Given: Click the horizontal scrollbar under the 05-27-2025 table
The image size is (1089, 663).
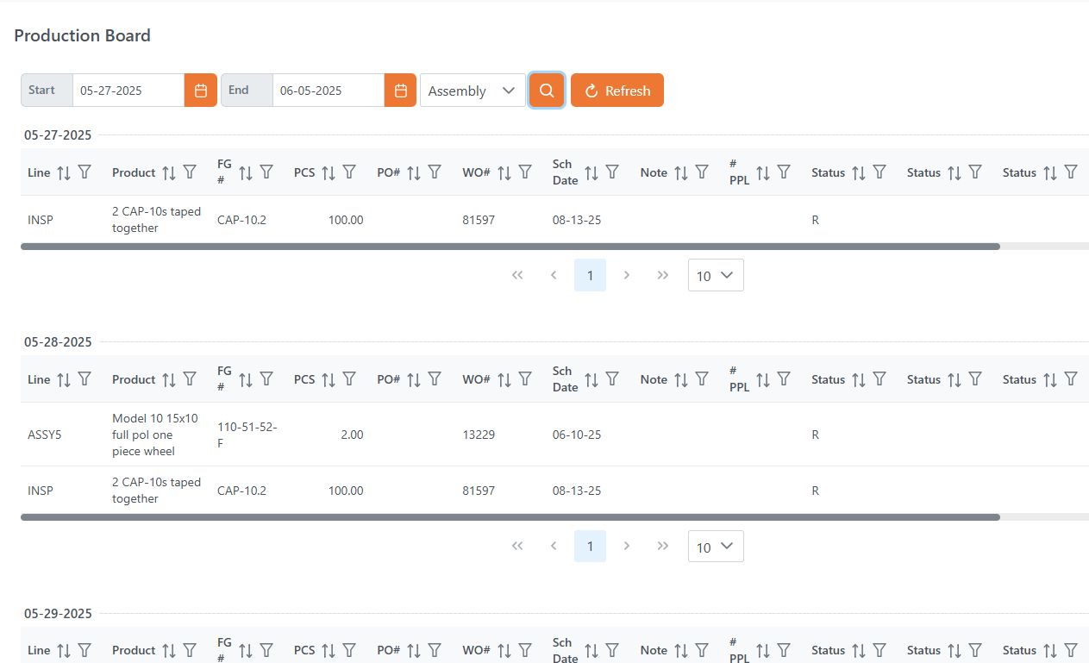Looking at the screenshot, I should point(509,247).
